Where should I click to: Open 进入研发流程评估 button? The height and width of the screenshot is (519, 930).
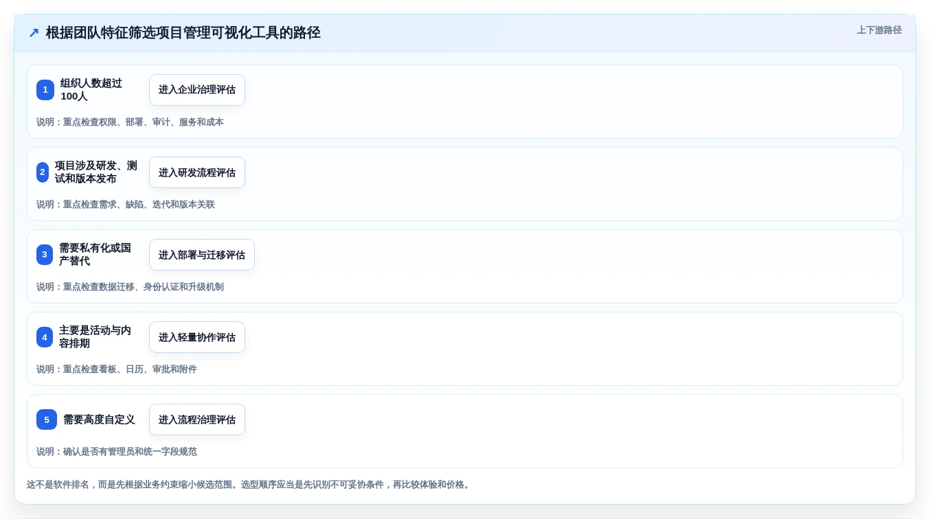[197, 172]
